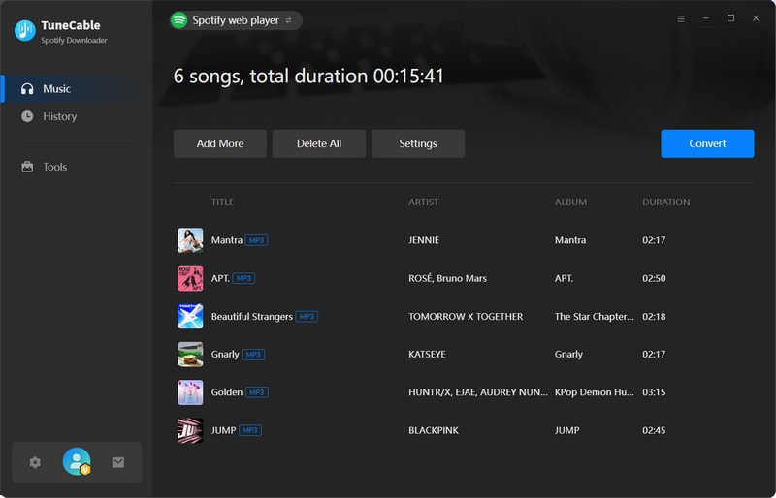Click artist KATSEYE
The image size is (776, 498).
(x=427, y=354)
